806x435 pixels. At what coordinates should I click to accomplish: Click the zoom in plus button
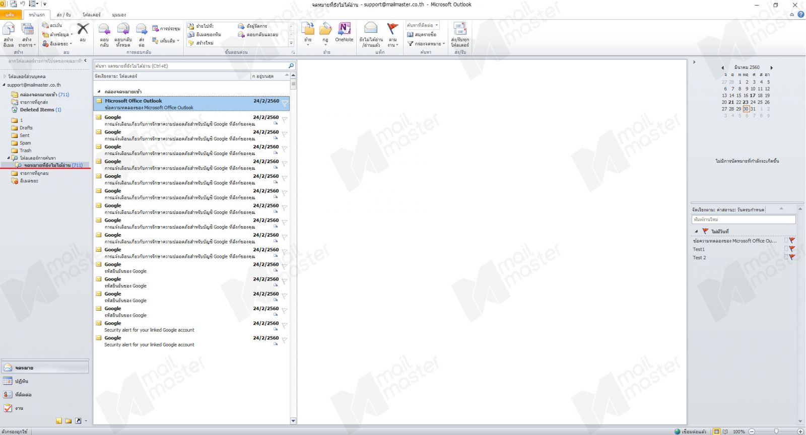(800, 431)
